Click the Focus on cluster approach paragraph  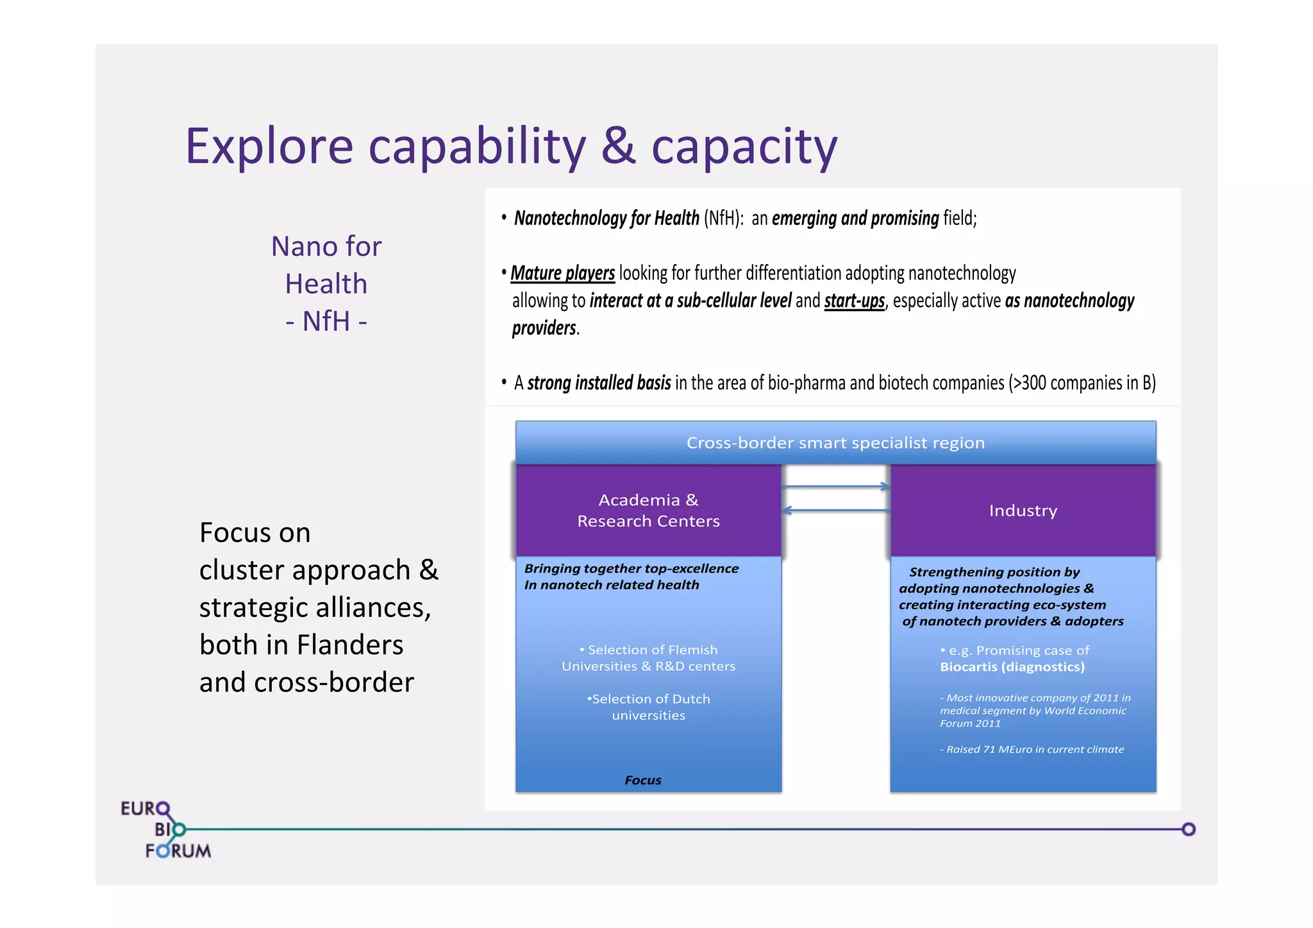[319, 607]
